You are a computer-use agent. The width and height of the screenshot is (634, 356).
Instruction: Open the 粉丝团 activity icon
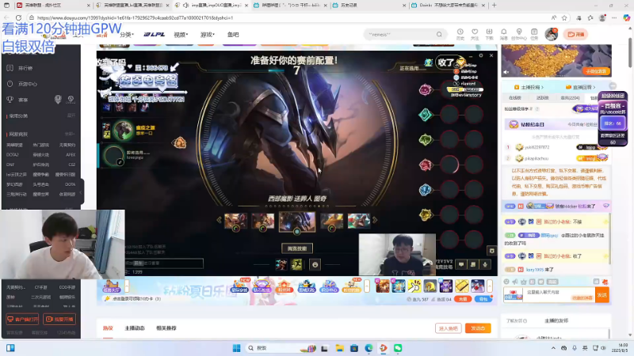pyautogui.click(x=284, y=286)
